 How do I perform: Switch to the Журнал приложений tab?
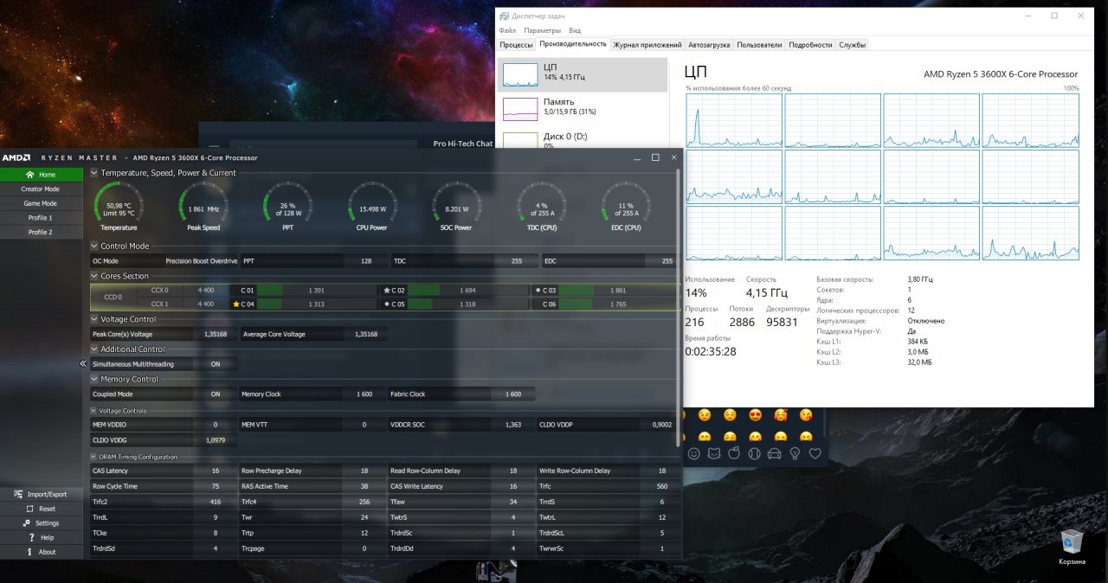coord(647,44)
